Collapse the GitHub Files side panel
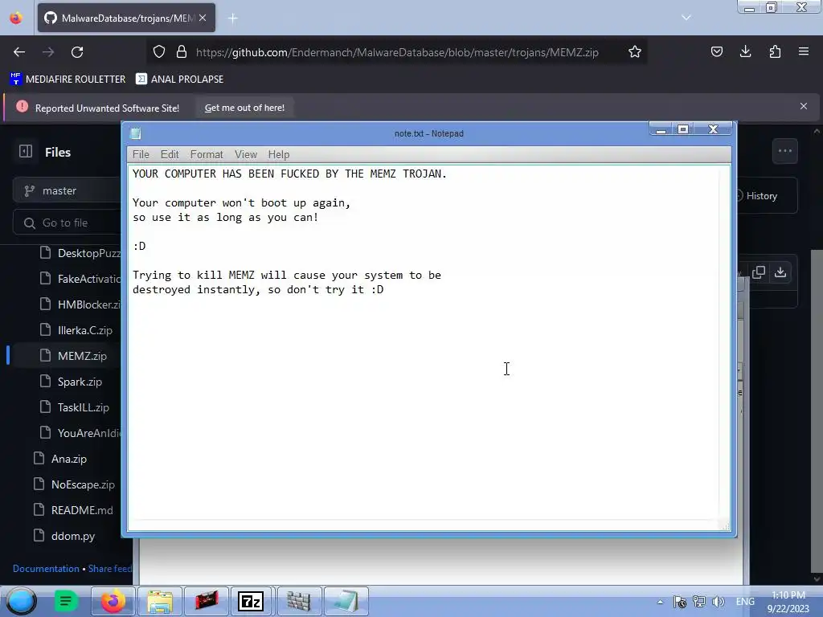The height and width of the screenshot is (617, 823). pyautogui.click(x=25, y=152)
